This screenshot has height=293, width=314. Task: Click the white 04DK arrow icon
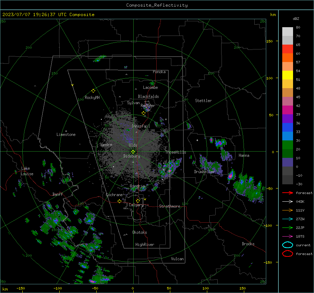287,202
